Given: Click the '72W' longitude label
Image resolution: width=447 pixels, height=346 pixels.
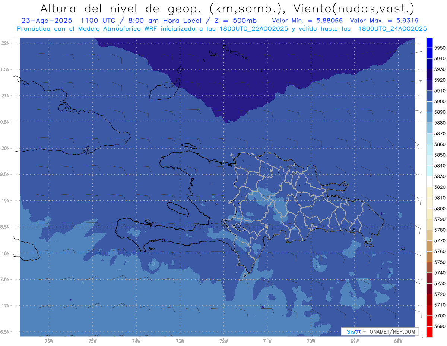Looking at the screenshot, I should pyautogui.click(x=223, y=341).
